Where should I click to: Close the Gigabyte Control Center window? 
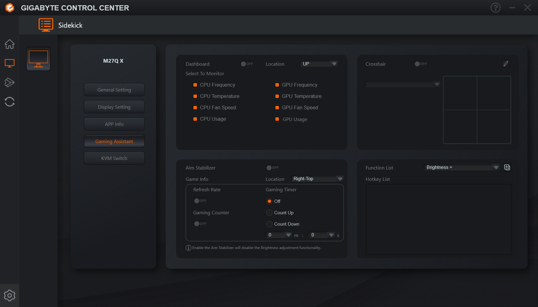528,8
